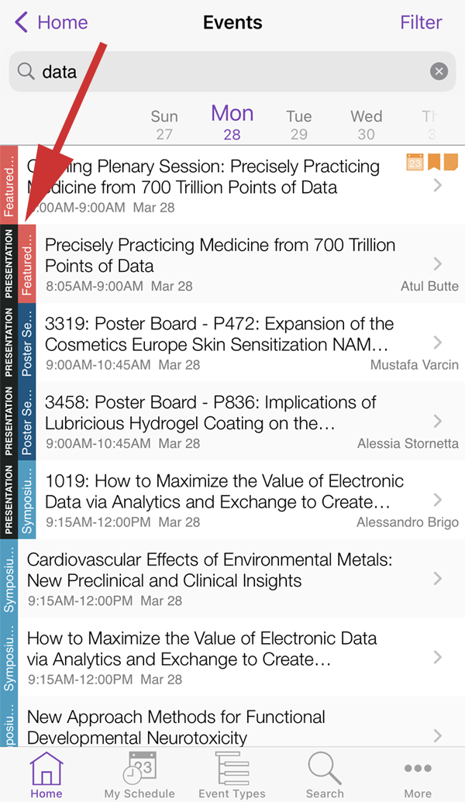465x802 pixels.
Task: Tap the More dots icon
Action: click(418, 772)
